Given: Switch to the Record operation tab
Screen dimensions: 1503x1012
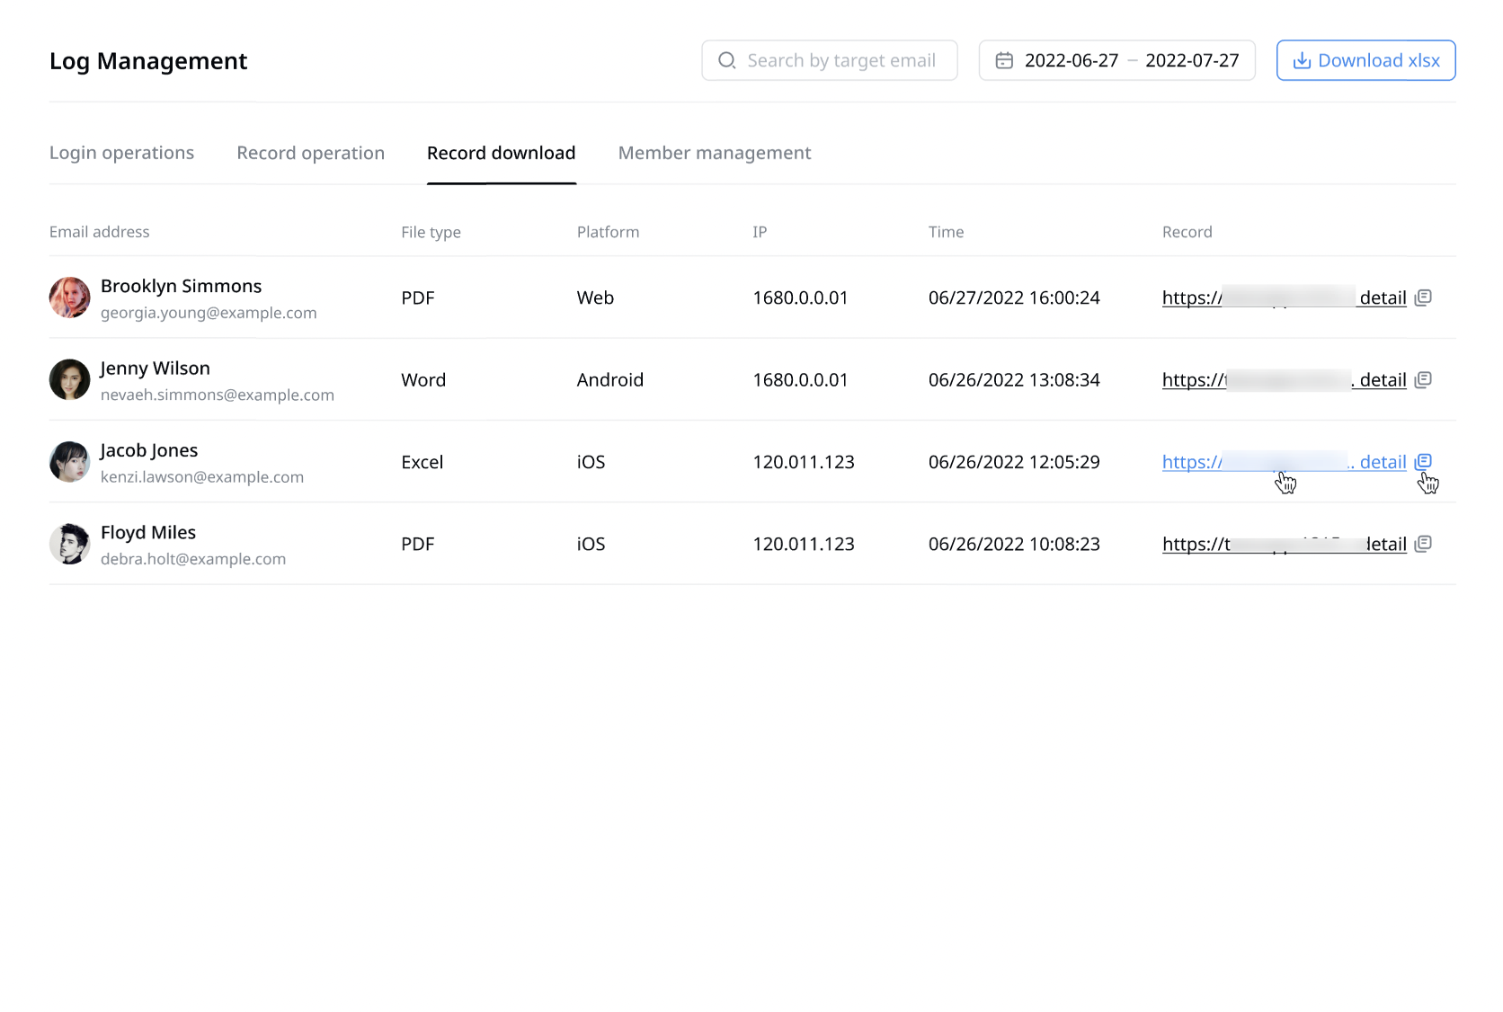Looking at the screenshot, I should click(x=310, y=153).
